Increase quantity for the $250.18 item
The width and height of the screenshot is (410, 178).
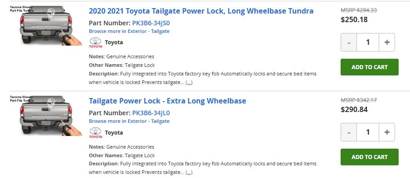387,42
